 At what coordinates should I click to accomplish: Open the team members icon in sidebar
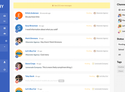tap(5, 33)
